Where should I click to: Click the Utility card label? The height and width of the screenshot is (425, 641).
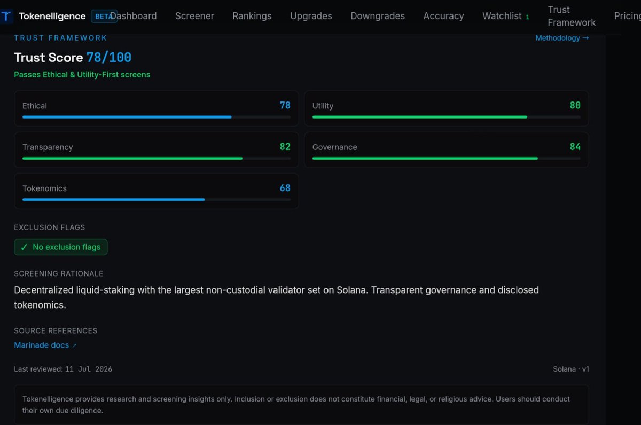tap(323, 106)
